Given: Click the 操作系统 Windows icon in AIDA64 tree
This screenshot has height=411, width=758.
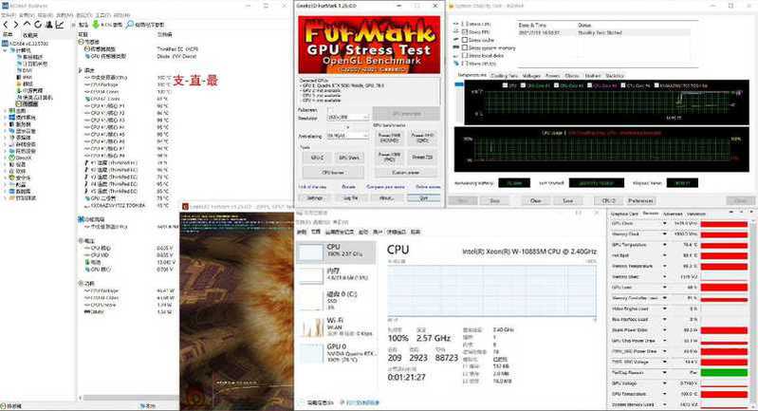Looking at the screenshot, I should (12, 118).
